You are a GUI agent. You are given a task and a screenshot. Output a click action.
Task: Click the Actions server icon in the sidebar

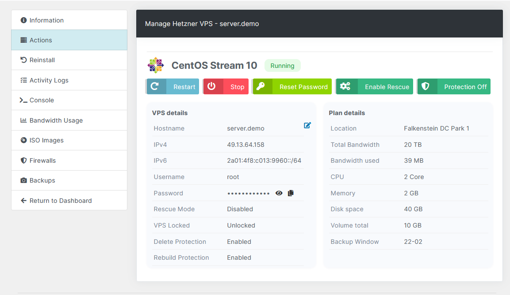point(23,40)
